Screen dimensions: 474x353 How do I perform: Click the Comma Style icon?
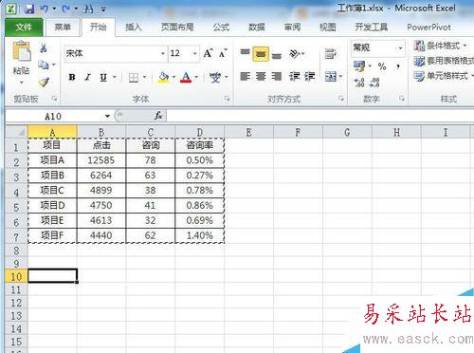click(x=398, y=66)
